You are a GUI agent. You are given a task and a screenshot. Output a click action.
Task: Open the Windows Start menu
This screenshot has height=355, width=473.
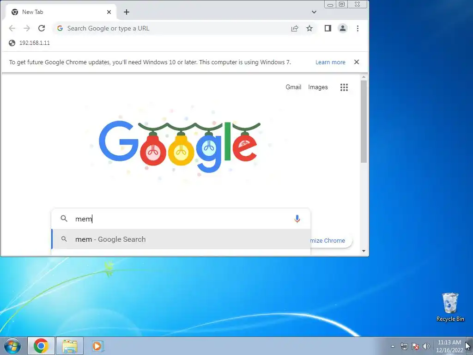(x=12, y=346)
